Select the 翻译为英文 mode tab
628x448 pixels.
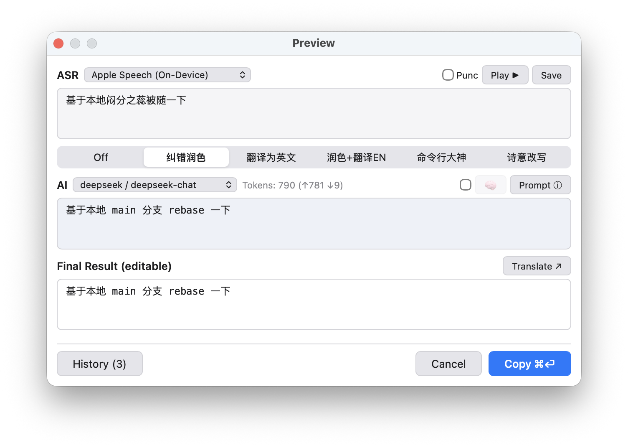click(x=271, y=157)
